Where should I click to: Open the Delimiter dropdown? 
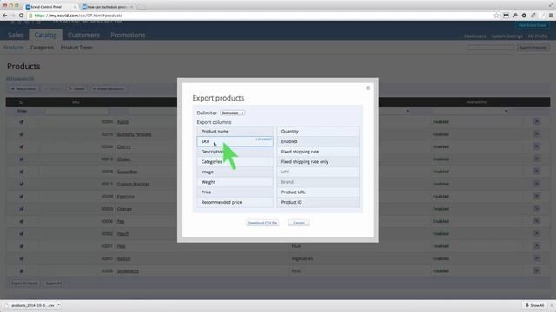(x=232, y=113)
